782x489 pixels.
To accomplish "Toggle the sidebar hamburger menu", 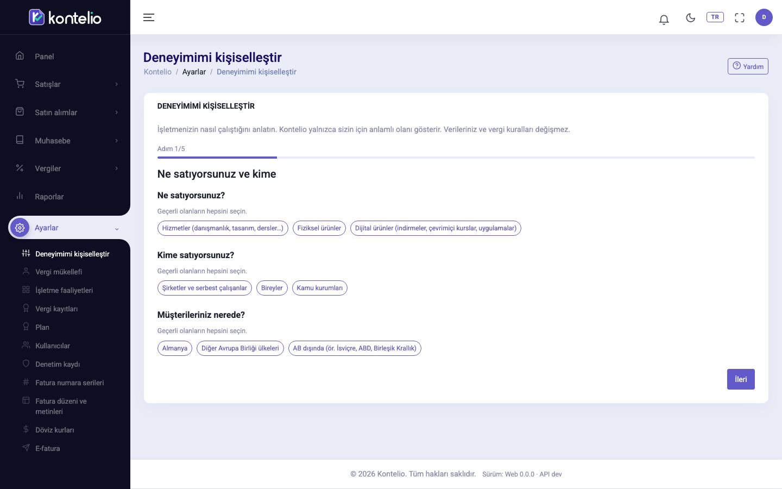I will tap(149, 17).
